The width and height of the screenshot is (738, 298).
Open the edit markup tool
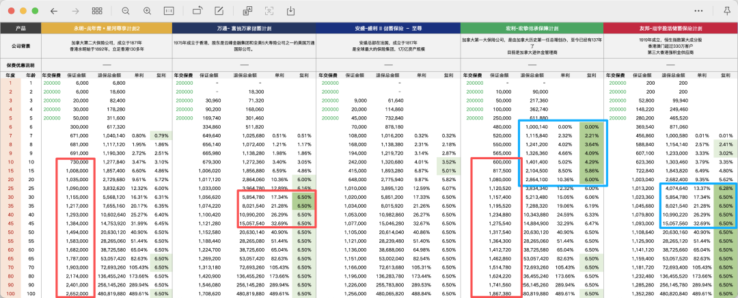pos(219,11)
